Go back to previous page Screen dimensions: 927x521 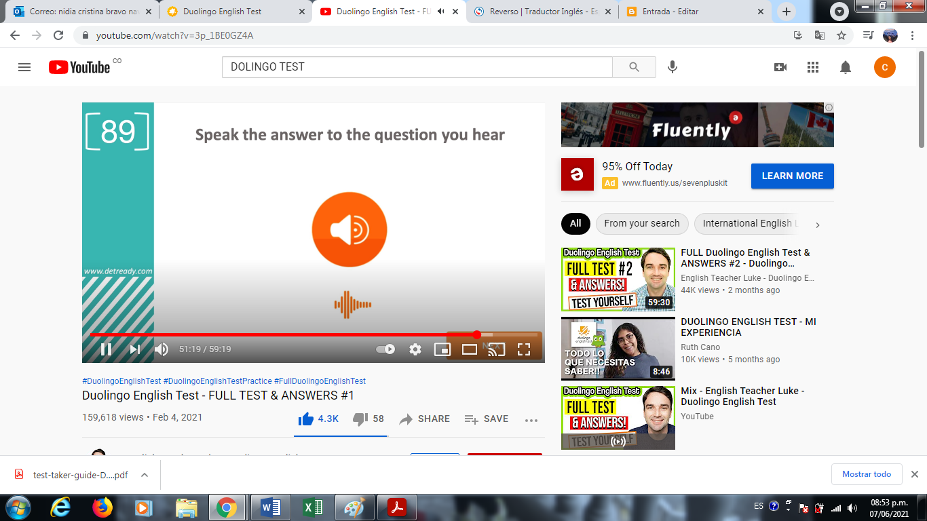(x=14, y=35)
